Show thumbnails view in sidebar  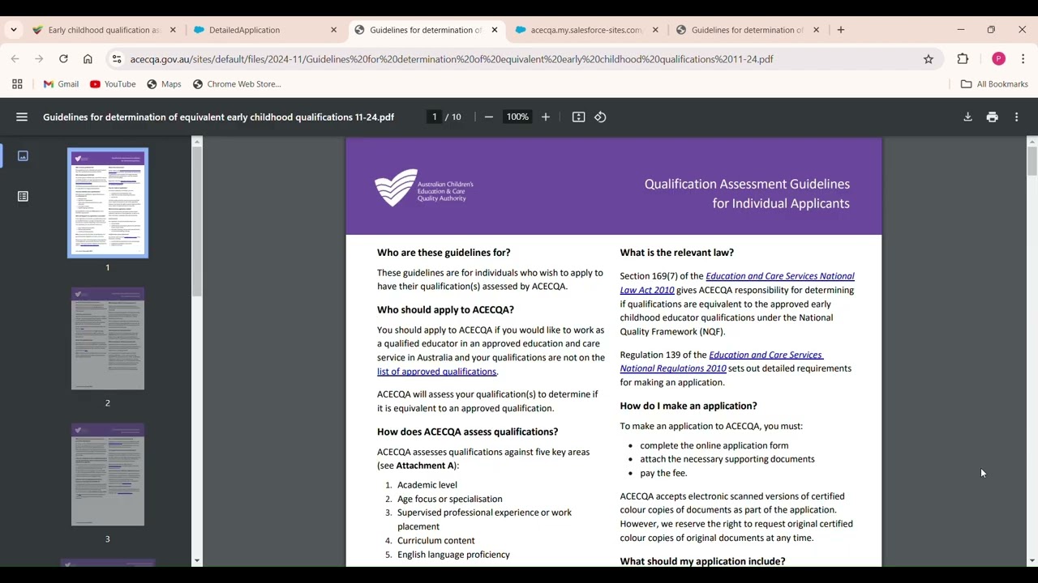point(23,156)
